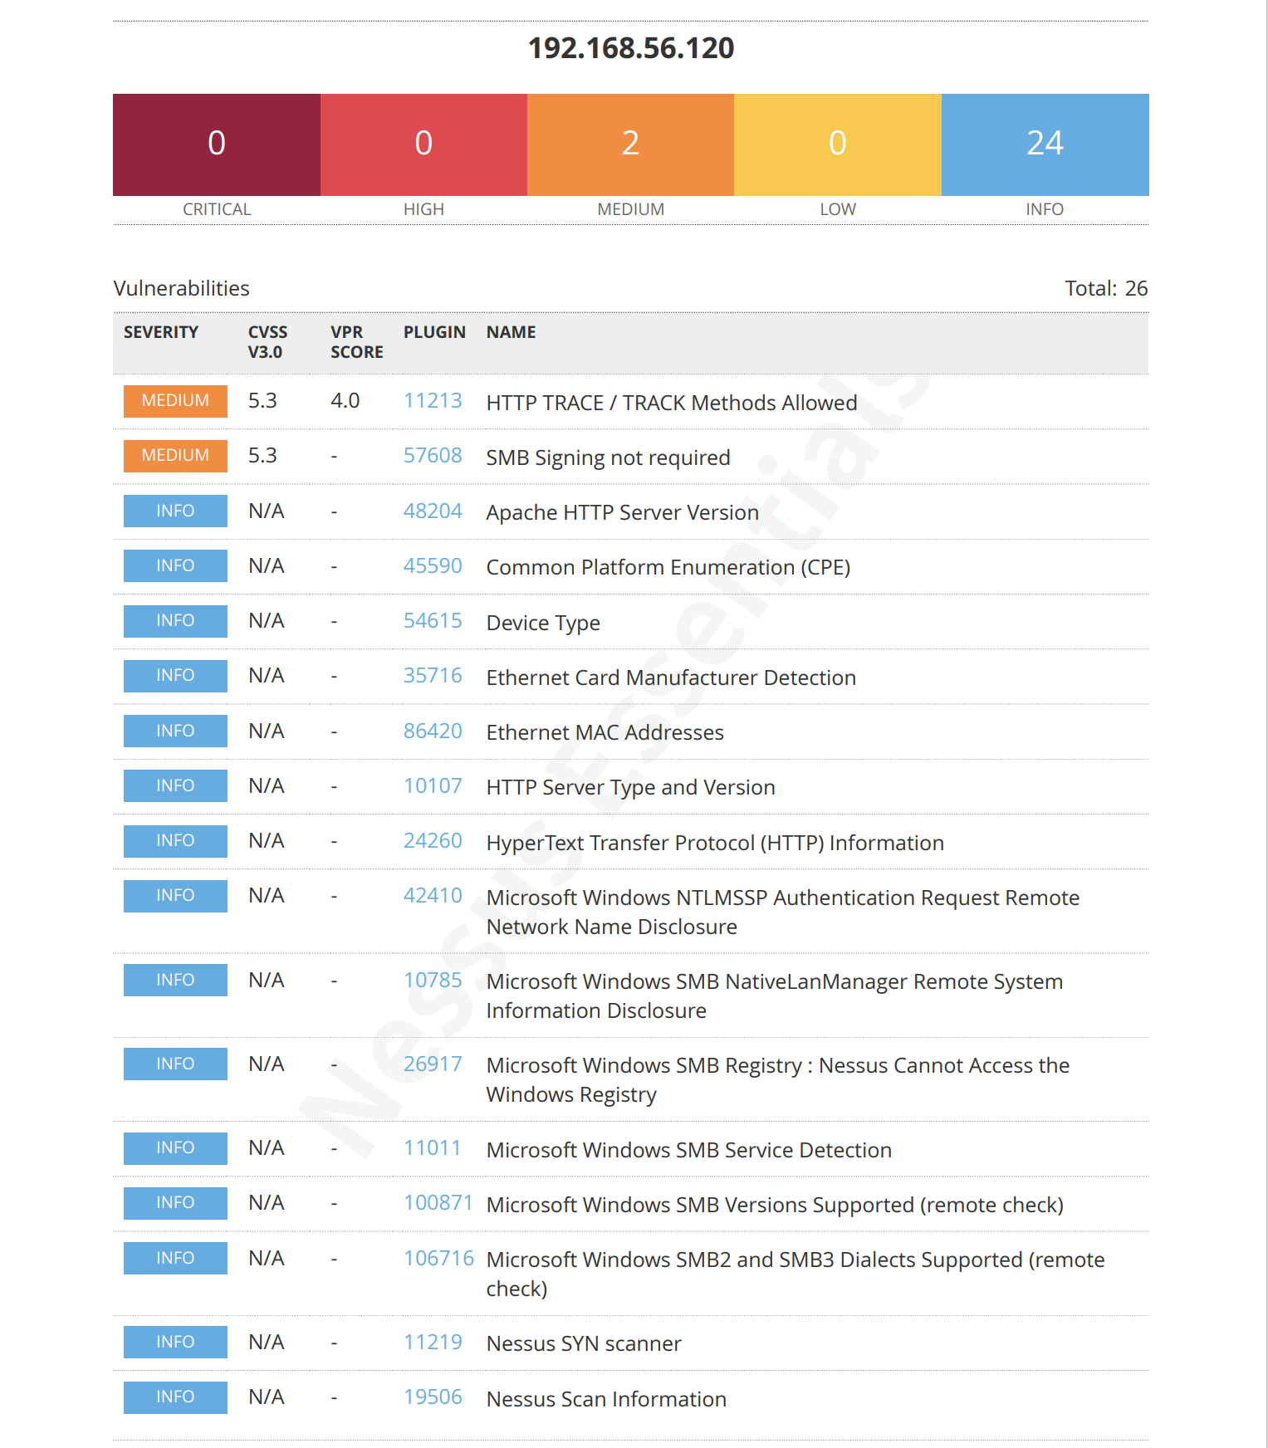Open plugin 10107 link
The image size is (1268, 1448).
point(433,786)
